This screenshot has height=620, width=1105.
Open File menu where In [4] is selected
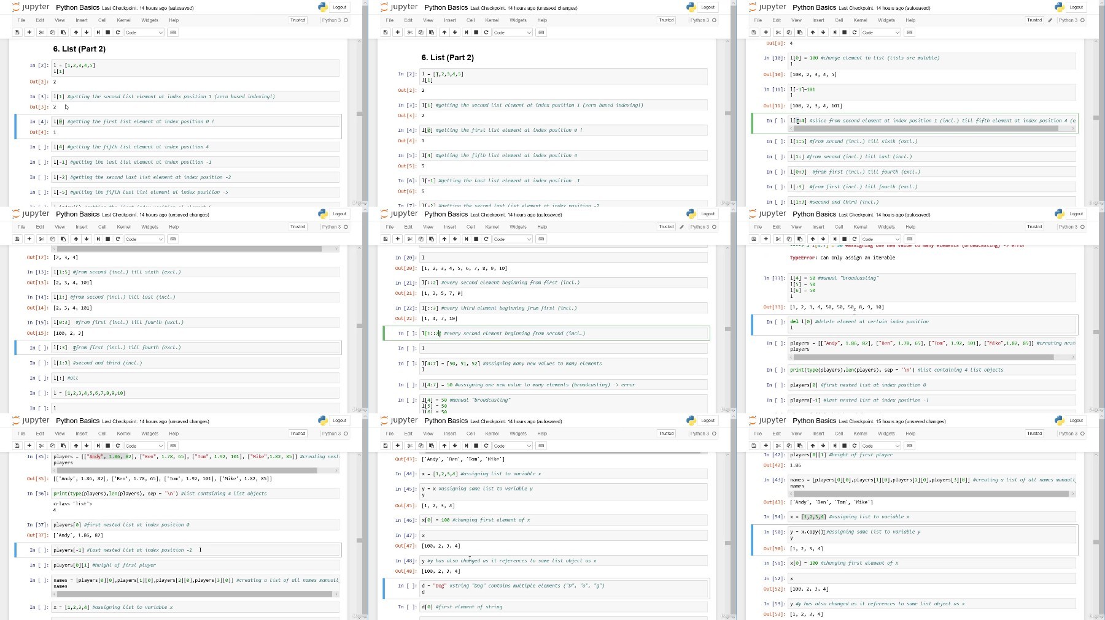point(21,20)
